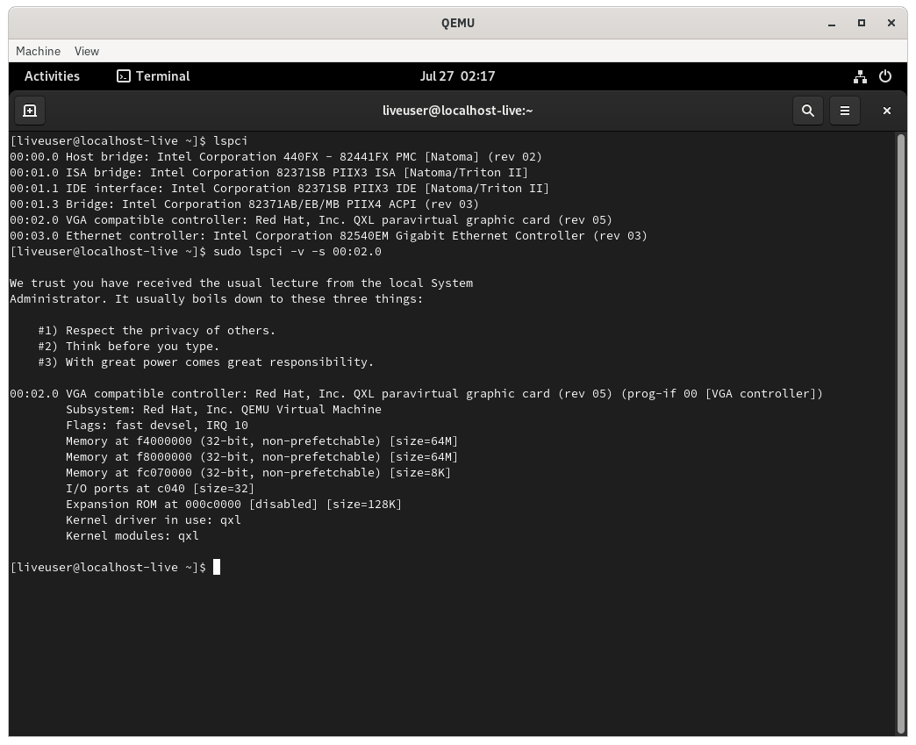This screenshot has width=916, height=745.
Task: Click the 'Host bridge' line
Action: click(x=276, y=156)
